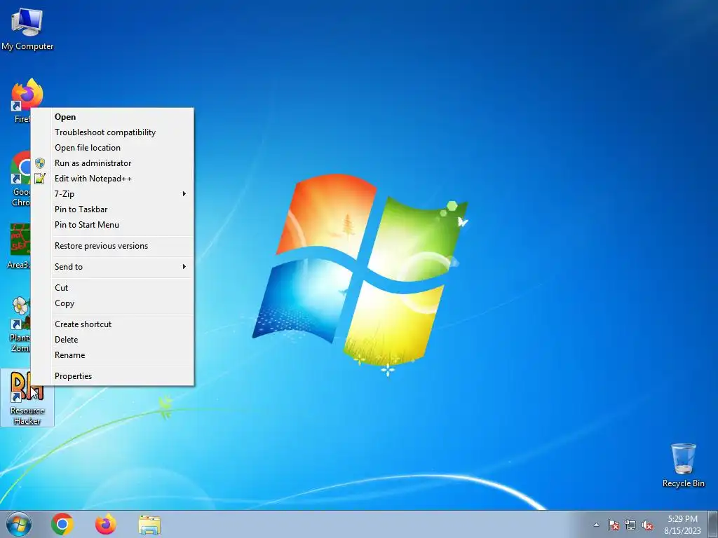This screenshot has height=538, width=718.
Task: Open the muted volume tray icon
Action: (x=647, y=525)
